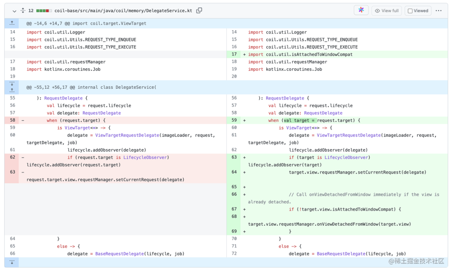The height and width of the screenshot is (272, 452).
Task: Click added line 'if (target is LifecycleObserver)'
Action: [x=329, y=157]
